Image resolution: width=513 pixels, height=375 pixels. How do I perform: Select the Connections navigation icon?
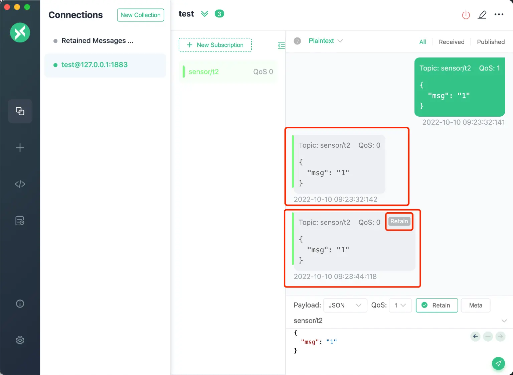(x=20, y=111)
